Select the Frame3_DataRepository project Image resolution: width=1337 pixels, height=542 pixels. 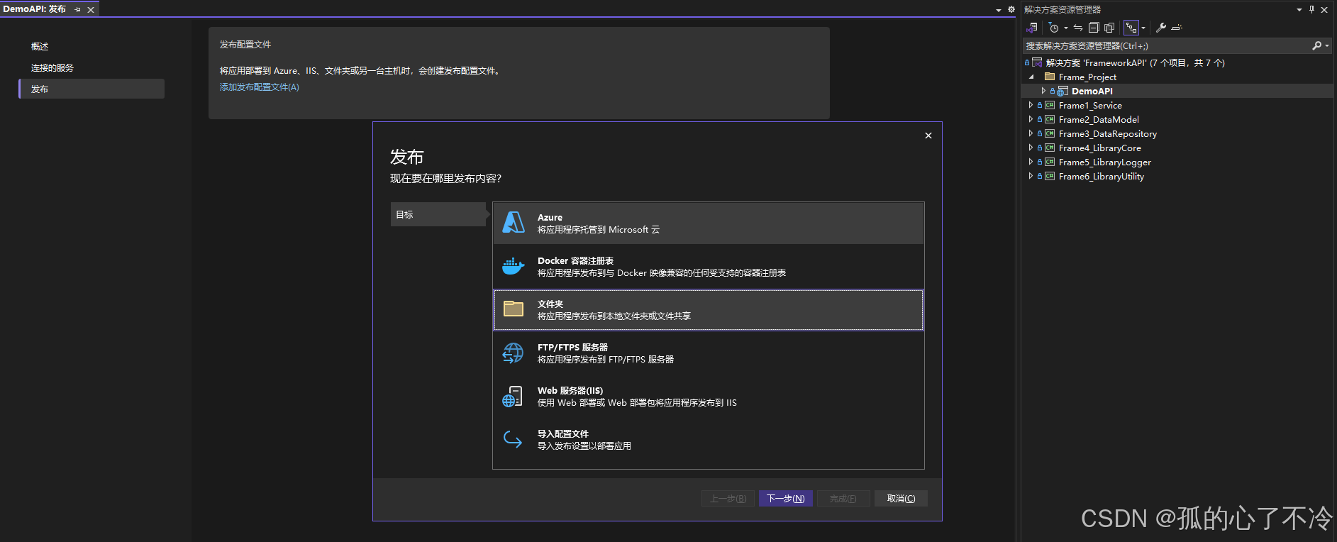point(1108,133)
